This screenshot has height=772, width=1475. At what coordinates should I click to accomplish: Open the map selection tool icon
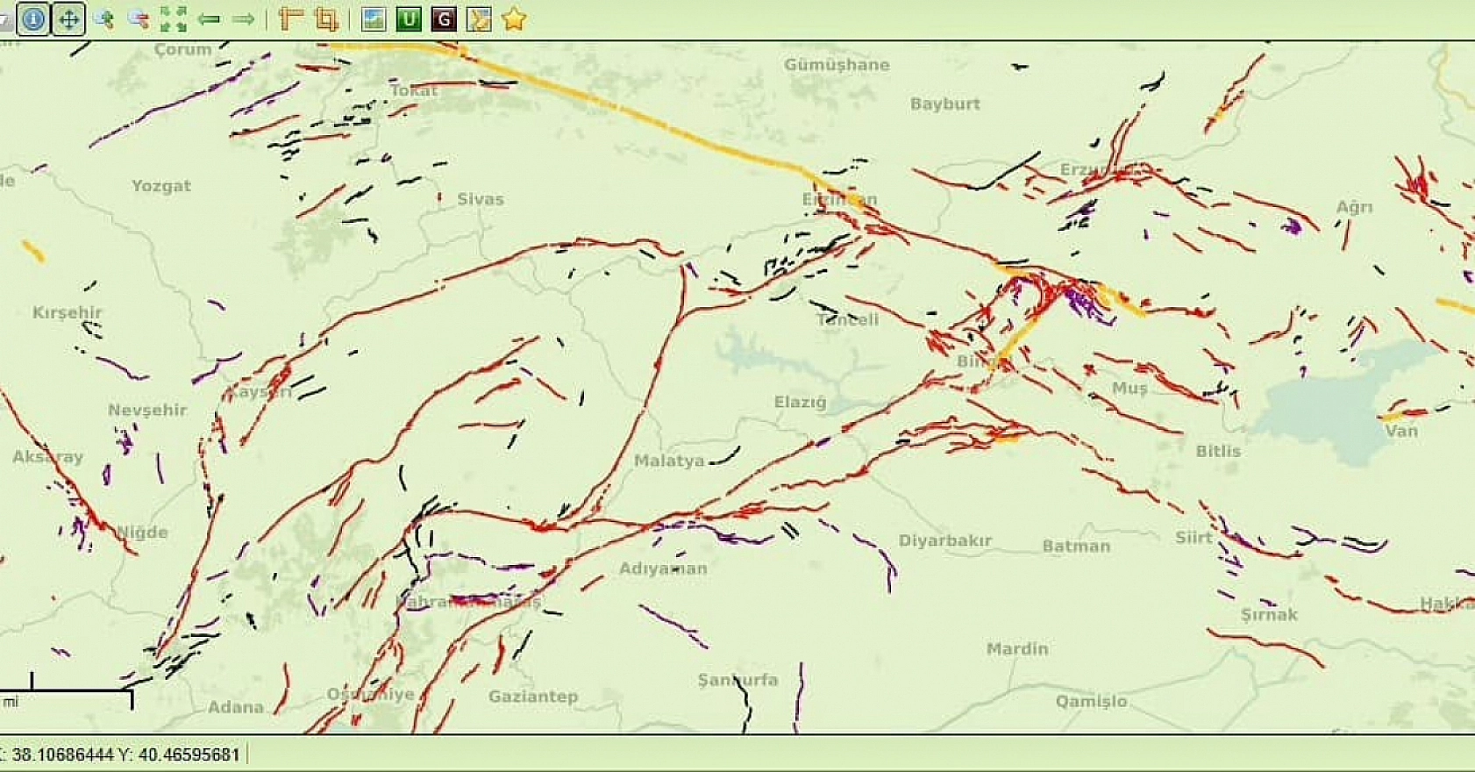click(479, 18)
